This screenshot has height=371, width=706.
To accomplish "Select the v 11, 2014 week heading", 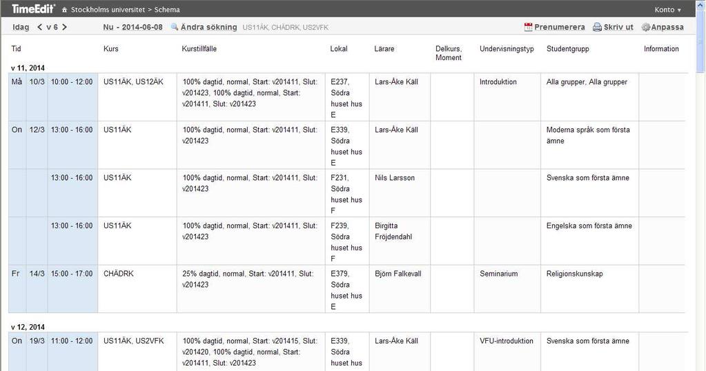I will (28, 68).
